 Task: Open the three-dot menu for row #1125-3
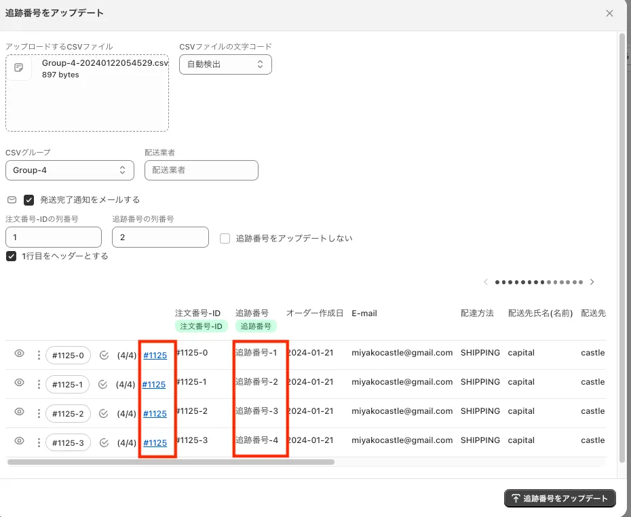[38, 443]
